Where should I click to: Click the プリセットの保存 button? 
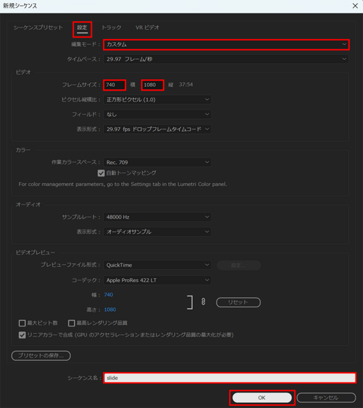pos(41,356)
